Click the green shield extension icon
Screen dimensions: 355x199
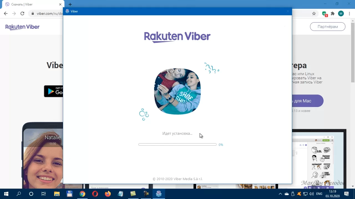(x=324, y=14)
